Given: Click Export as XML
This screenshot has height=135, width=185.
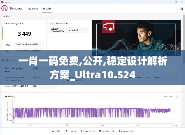Looking at the screenshot, I should 126,131.
